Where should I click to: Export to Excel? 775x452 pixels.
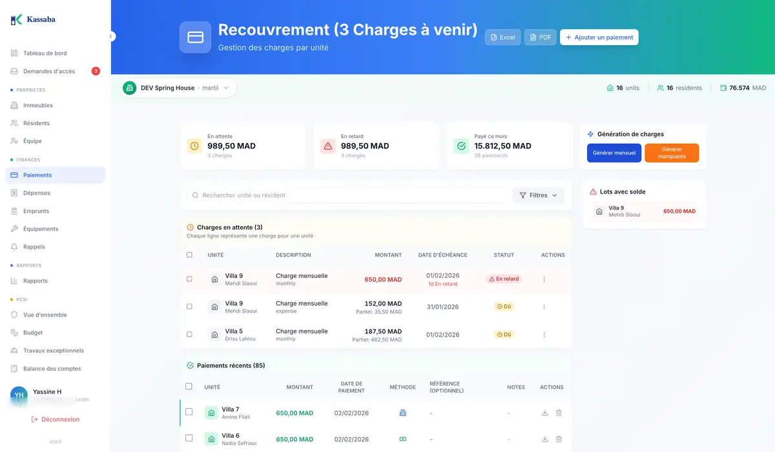(502, 37)
